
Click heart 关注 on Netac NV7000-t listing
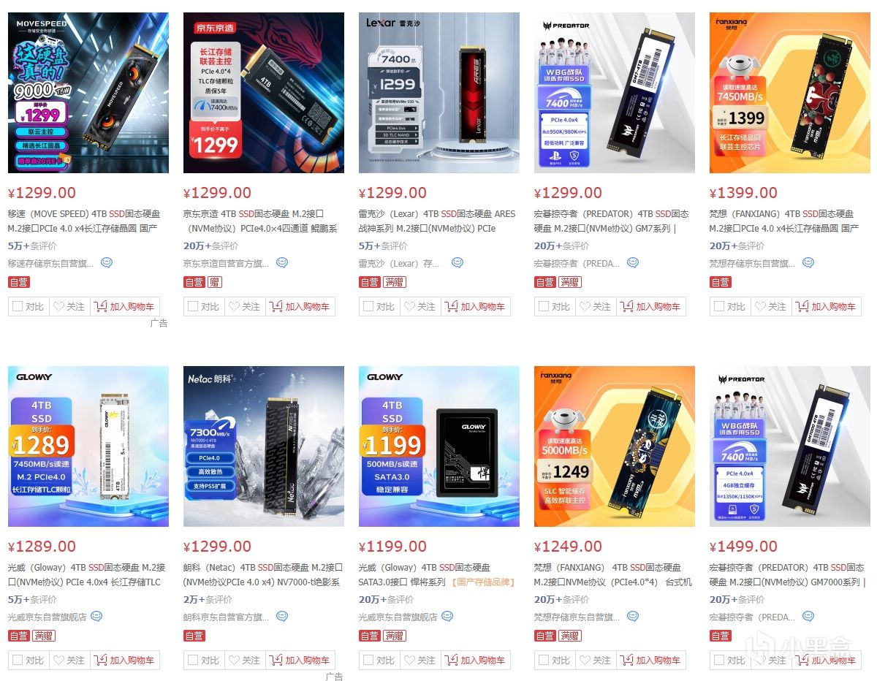(245, 660)
